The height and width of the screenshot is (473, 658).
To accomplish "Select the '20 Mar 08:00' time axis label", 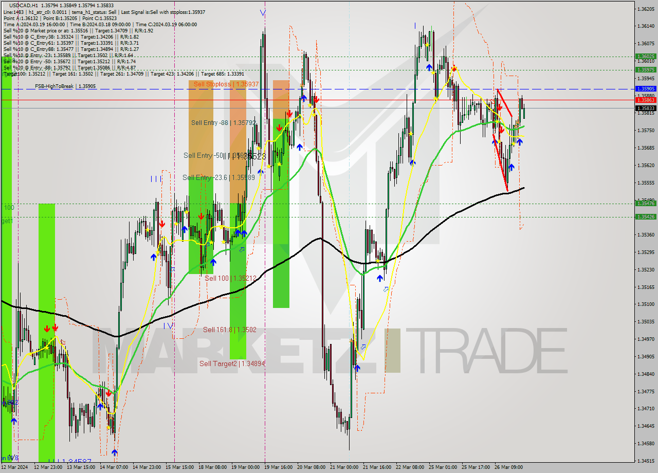I will tap(312, 467).
